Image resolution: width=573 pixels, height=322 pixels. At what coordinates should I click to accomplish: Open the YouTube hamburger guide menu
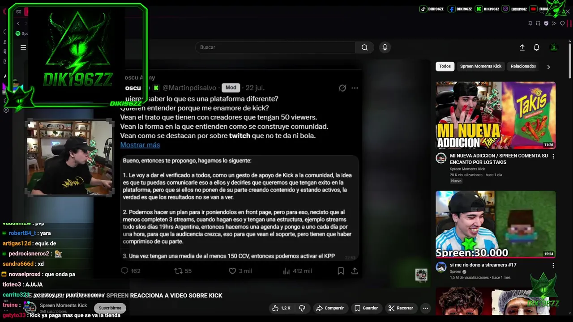click(23, 47)
